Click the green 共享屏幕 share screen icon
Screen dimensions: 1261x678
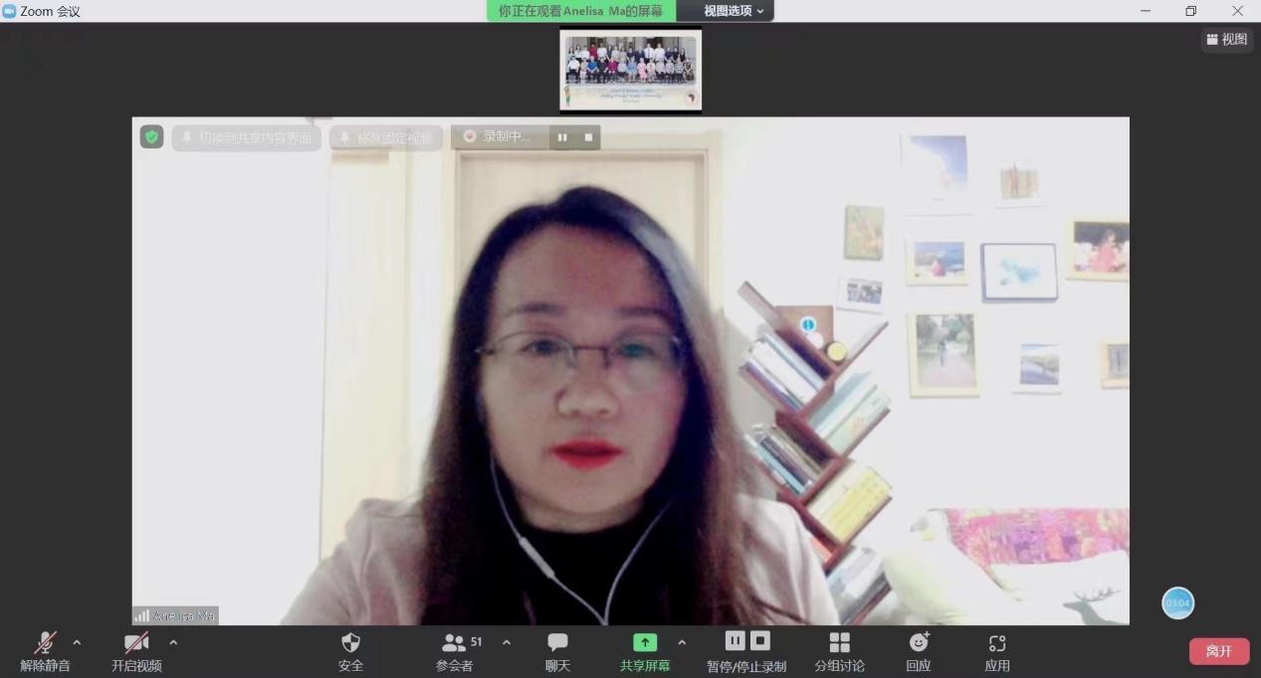tap(645, 643)
